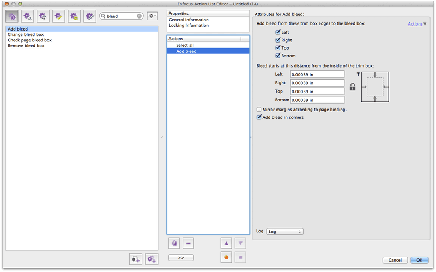Click the Top distance input field

point(317,92)
